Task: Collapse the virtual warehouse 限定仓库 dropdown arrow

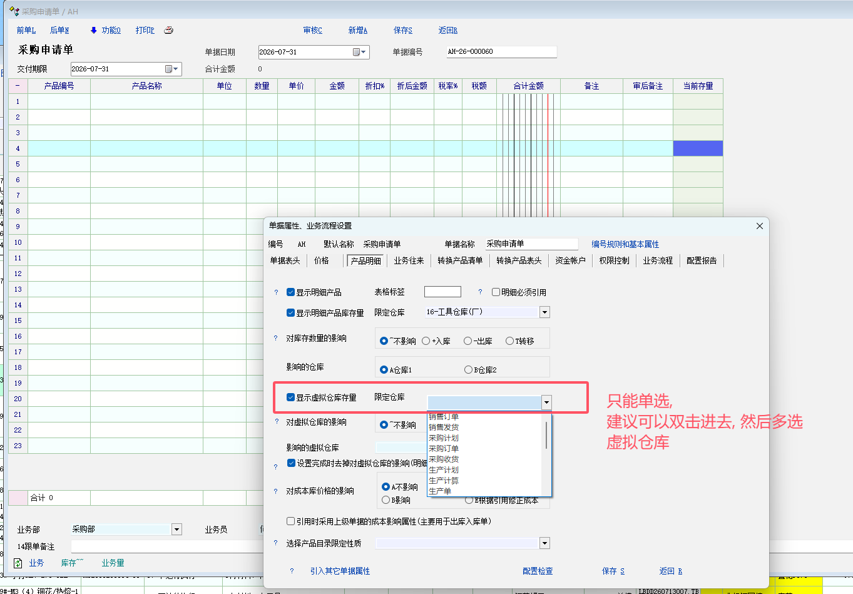Action: point(546,402)
